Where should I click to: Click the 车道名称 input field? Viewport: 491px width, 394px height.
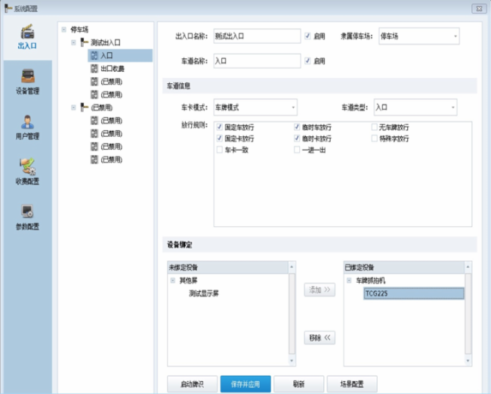pyautogui.click(x=256, y=60)
